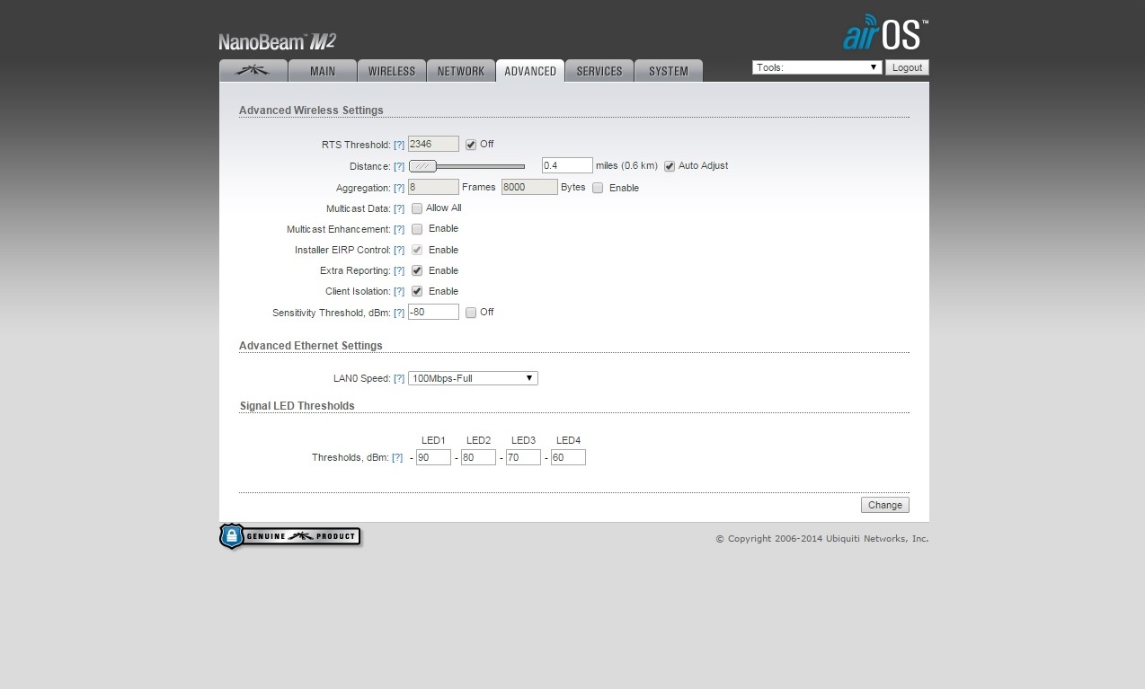The height and width of the screenshot is (689, 1145).
Task: Click the Advanced Ethernet Settings heading
Action: (311, 346)
